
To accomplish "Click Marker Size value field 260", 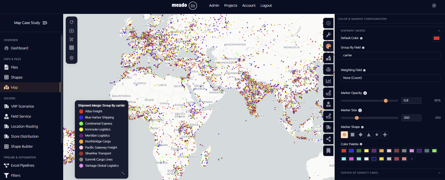I will click(411, 118).
